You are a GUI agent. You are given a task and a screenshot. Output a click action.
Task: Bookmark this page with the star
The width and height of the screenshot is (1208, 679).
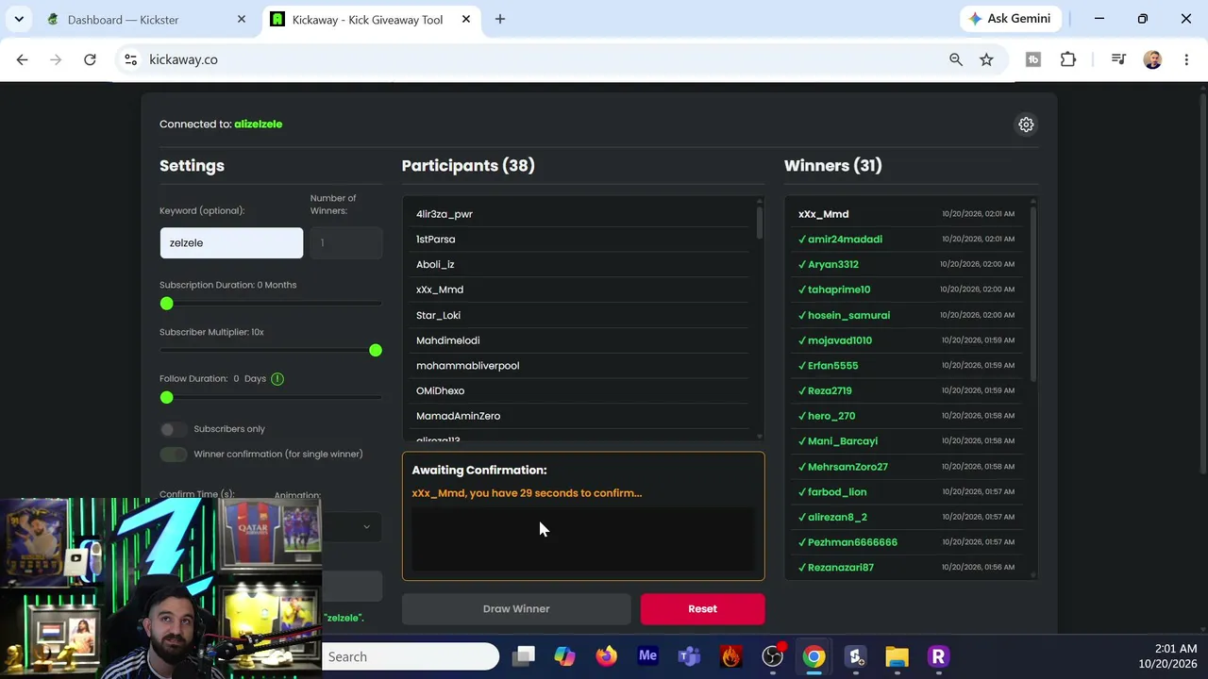(x=986, y=59)
